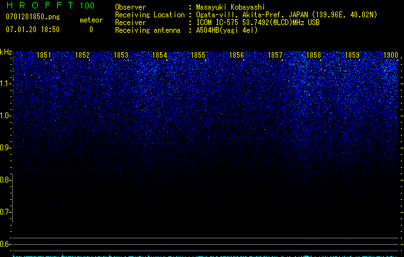Click the Observer field label
Image resolution: width=404 pixels, height=257 pixels.
pyautogui.click(x=130, y=7)
